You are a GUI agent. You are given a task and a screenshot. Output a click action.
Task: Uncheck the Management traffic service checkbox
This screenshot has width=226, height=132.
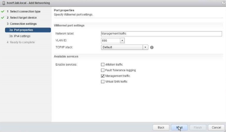tap(103, 76)
